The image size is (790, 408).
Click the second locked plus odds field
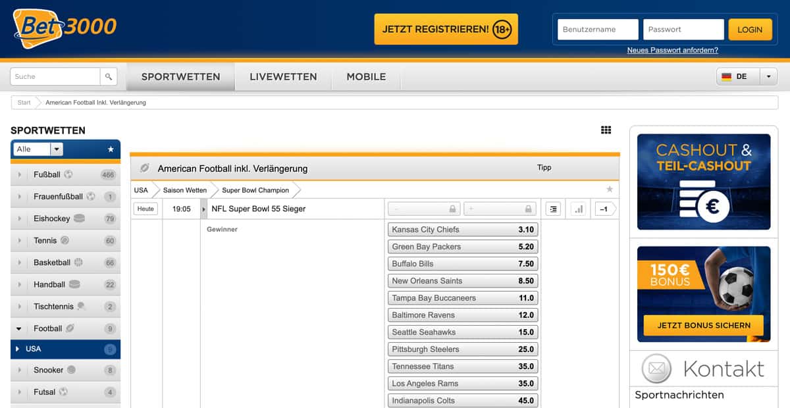[499, 209]
